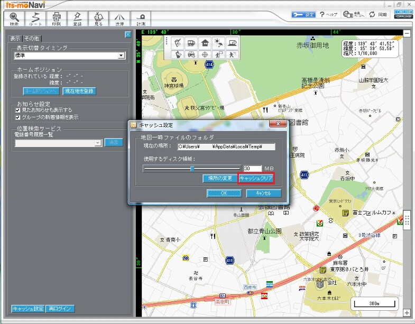Open the 見る viewing tool
The width and height of the screenshot is (415, 324).
[x=98, y=19]
